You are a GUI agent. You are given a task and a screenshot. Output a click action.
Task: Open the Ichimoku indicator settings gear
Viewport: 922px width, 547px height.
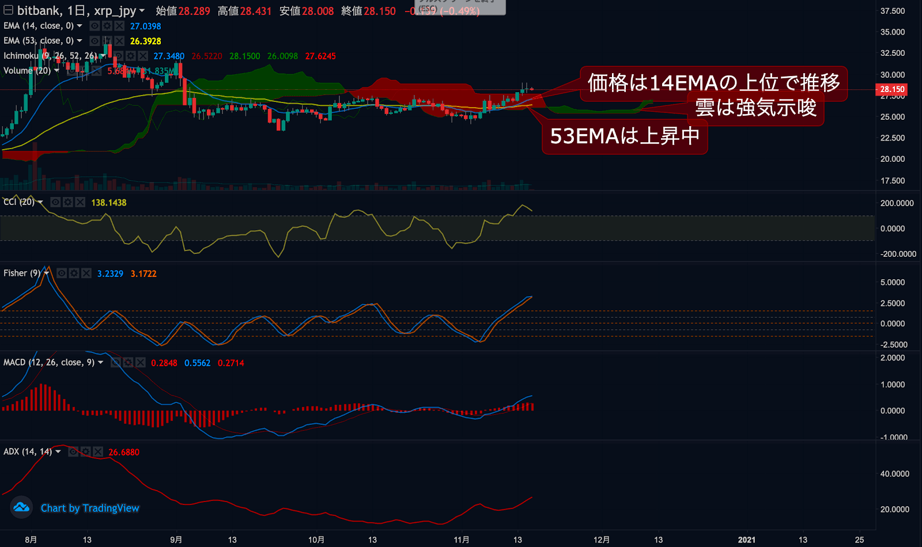point(131,56)
